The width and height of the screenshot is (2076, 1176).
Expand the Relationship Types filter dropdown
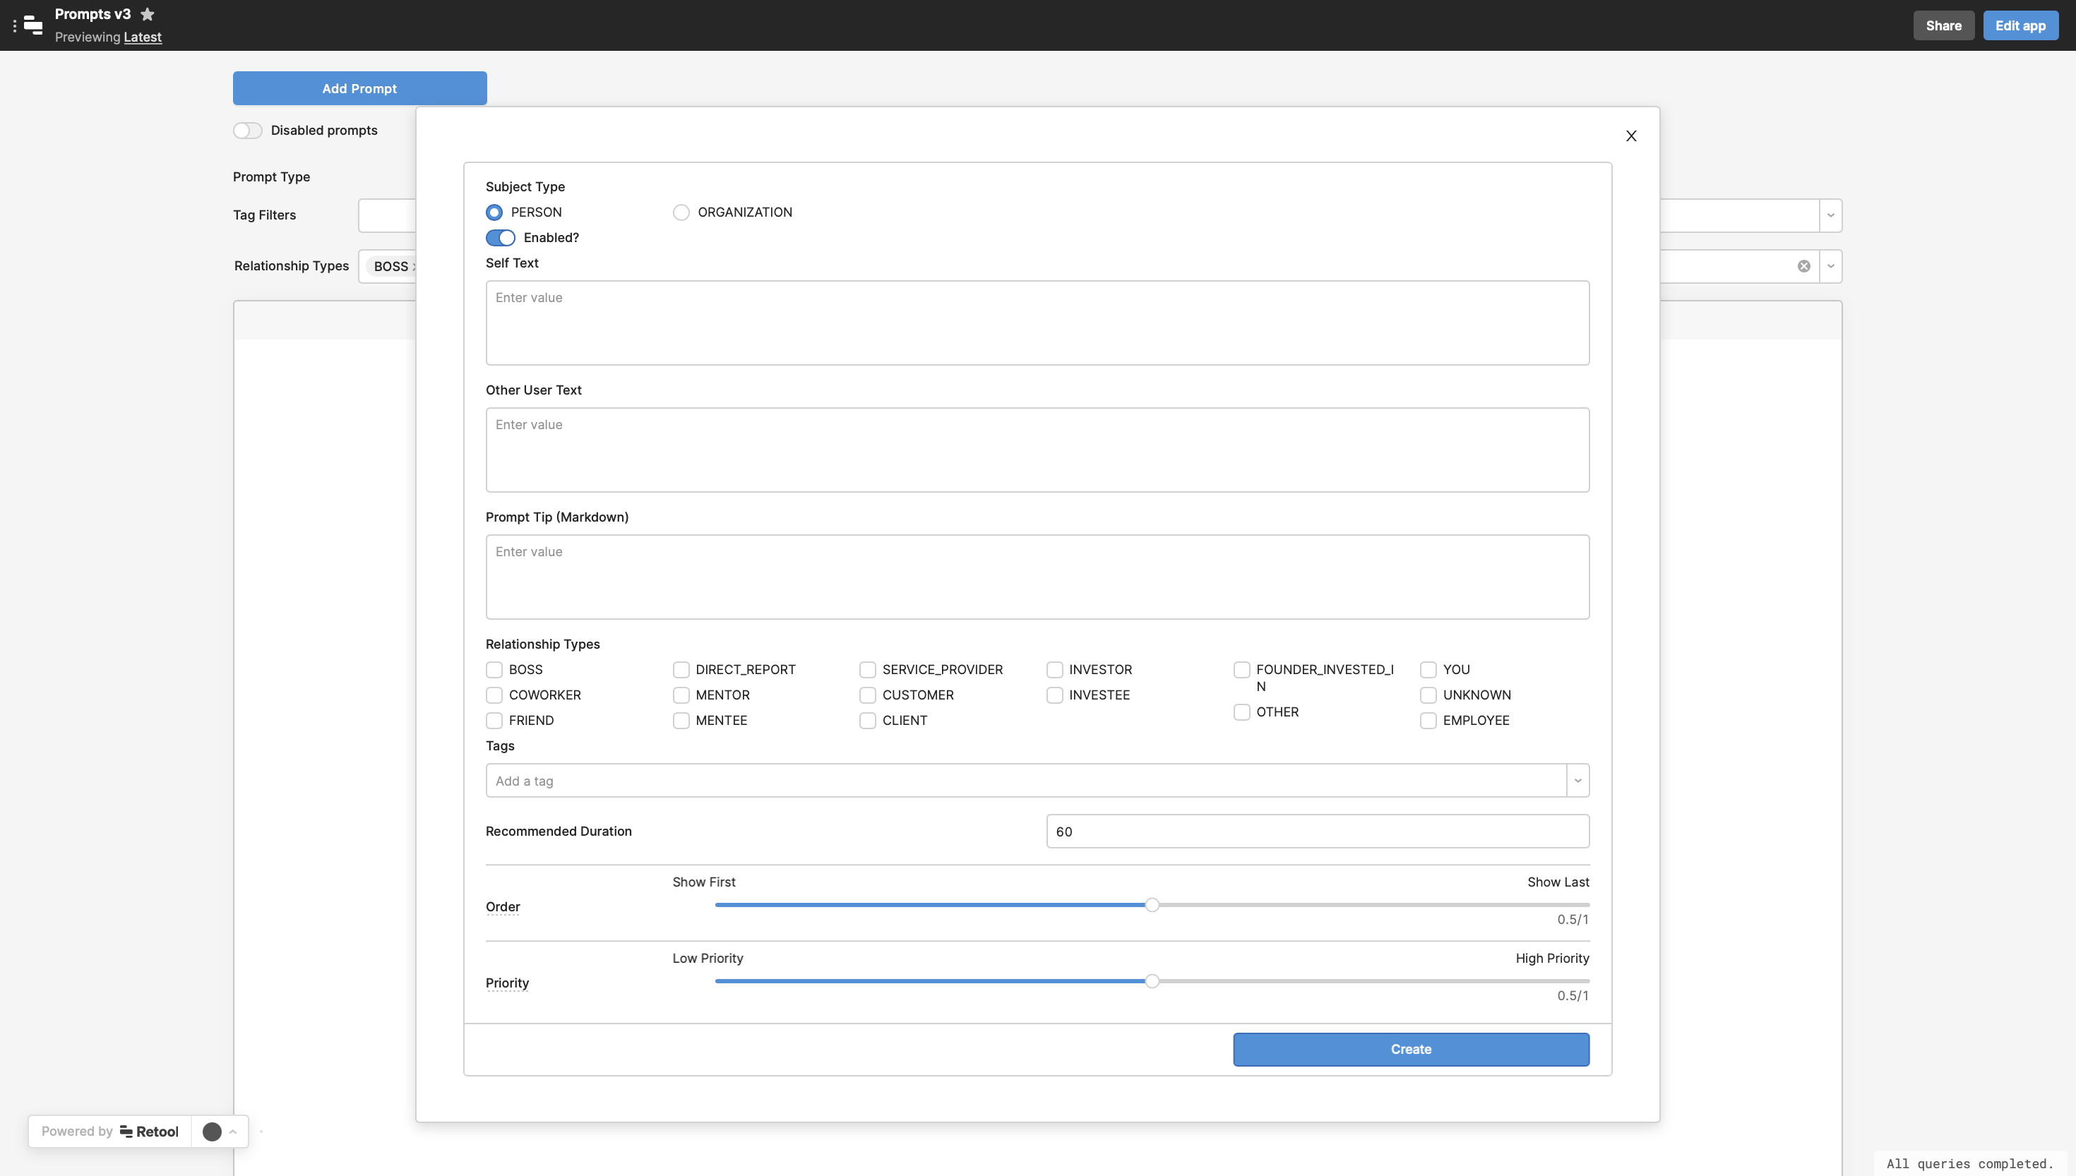click(1830, 267)
